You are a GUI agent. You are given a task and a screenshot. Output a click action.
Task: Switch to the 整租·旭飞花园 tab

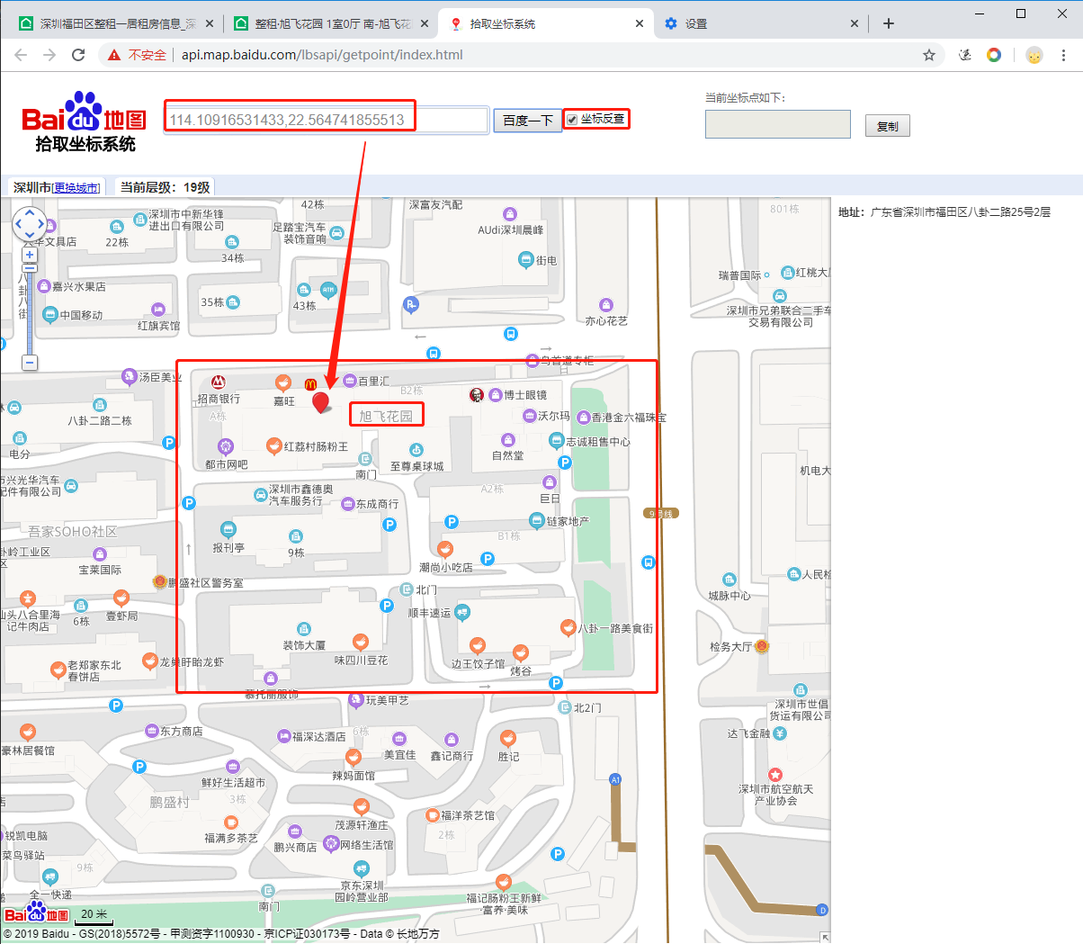(x=324, y=22)
